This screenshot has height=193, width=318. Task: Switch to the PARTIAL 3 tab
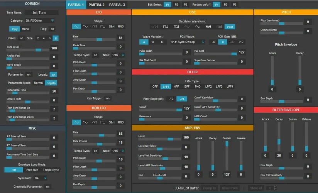pos(117,5)
